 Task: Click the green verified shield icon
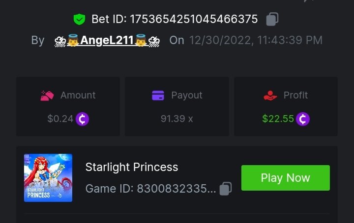(x=79, y=20)
